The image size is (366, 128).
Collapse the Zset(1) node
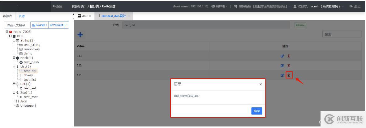pos(14,92)
